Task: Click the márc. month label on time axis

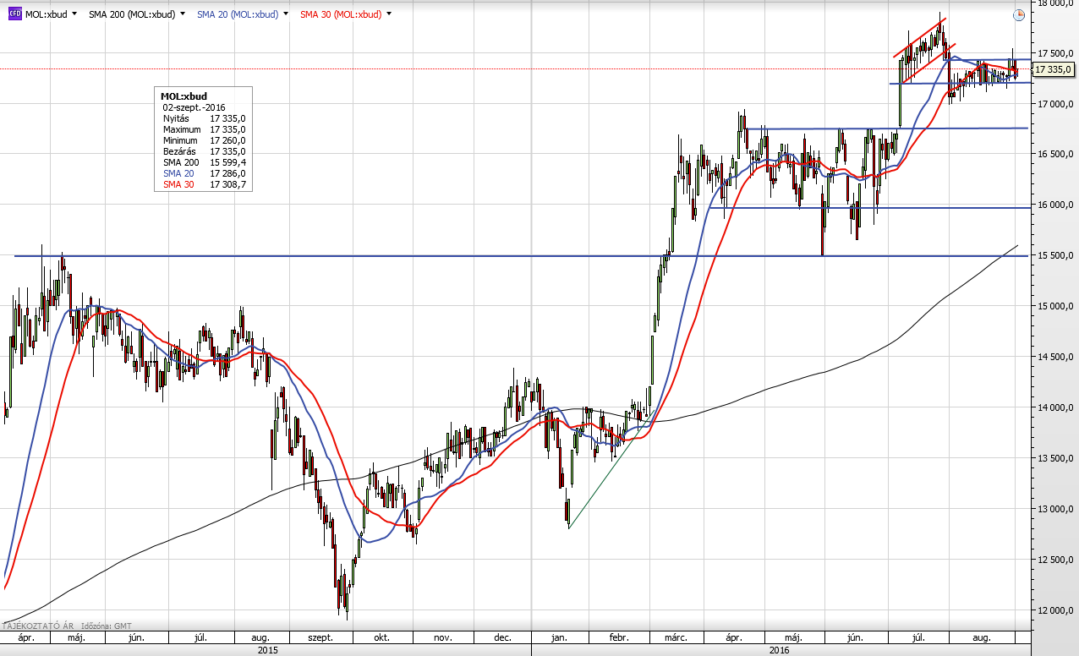Action: tap(675, 638)
